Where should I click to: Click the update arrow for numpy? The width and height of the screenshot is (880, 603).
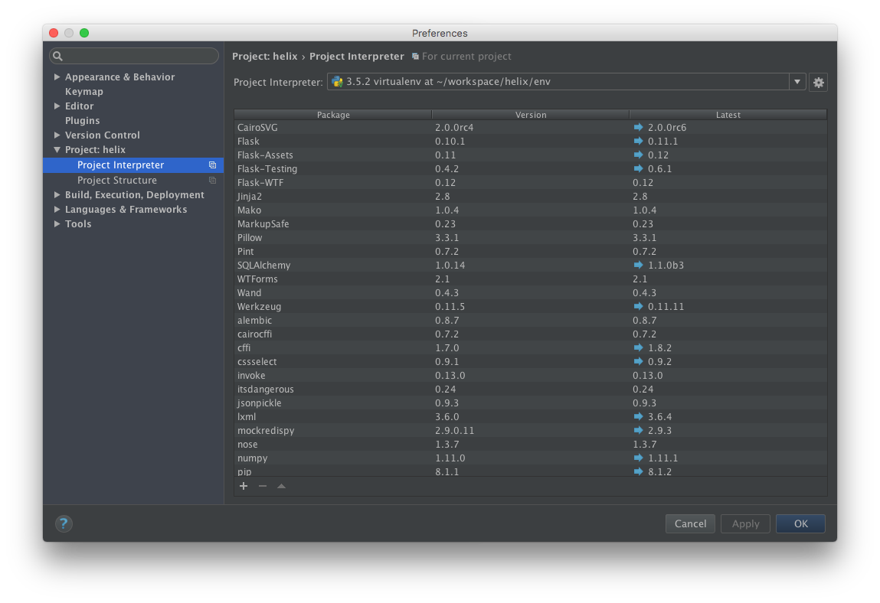coord(638,458)
